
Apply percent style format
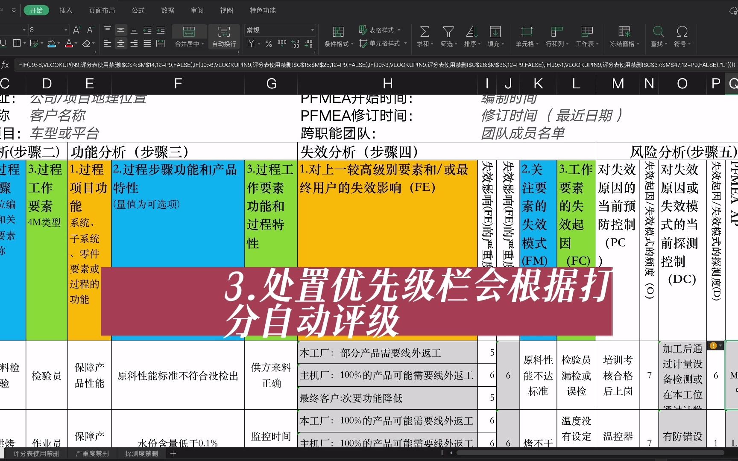pos(269,44)
